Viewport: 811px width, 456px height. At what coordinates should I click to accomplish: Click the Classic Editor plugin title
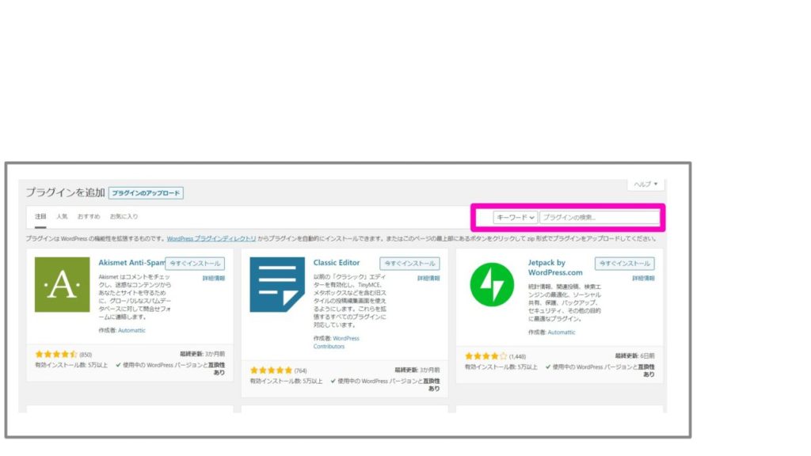(336, 263)
